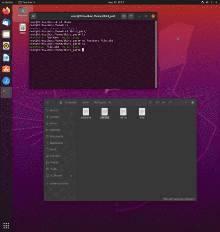Click the network icon in top bar
This screenshot has width=220, height=232.
click(x=202, y=2)
